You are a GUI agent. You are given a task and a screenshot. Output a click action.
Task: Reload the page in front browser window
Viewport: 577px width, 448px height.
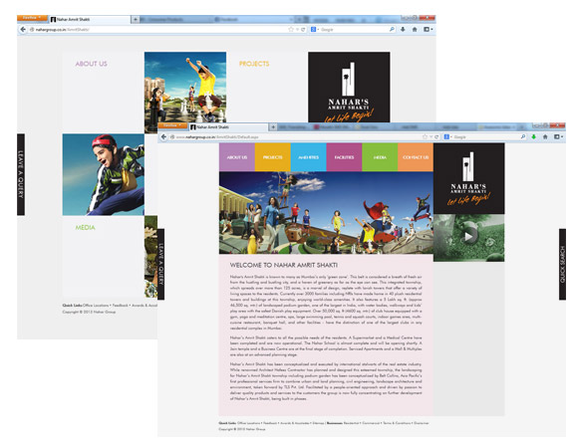tap(436, 136)
